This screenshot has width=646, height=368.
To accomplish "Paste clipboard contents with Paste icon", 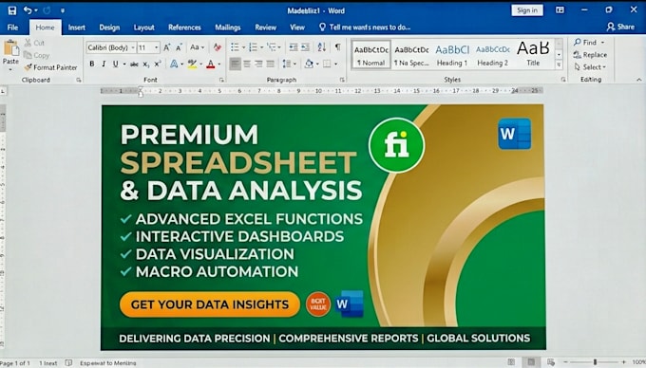I will [11, 48].
